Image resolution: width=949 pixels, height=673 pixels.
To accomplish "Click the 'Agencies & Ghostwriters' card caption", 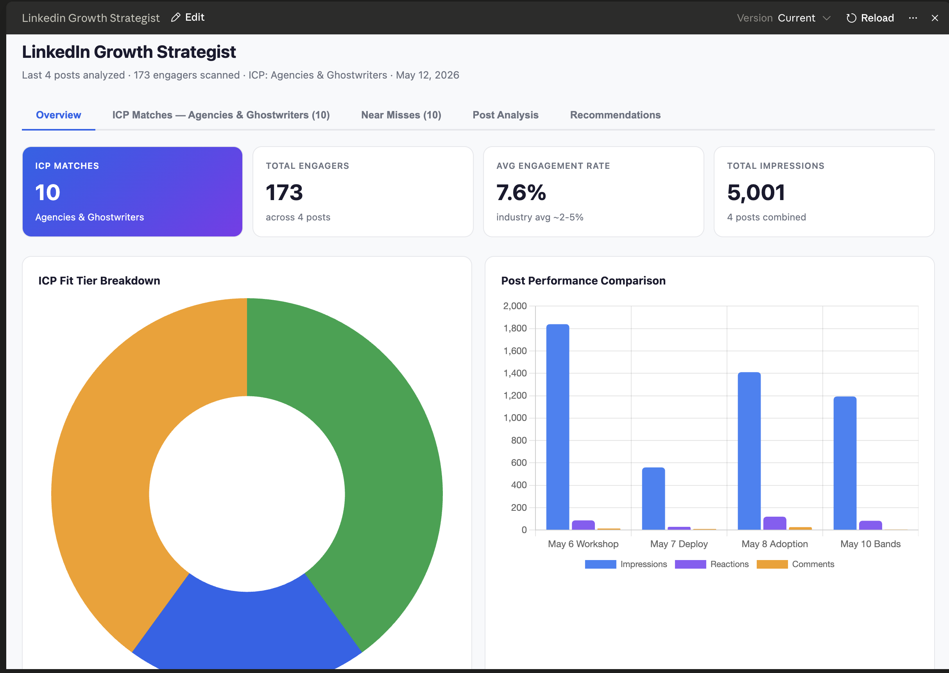I will coord(90,217).
